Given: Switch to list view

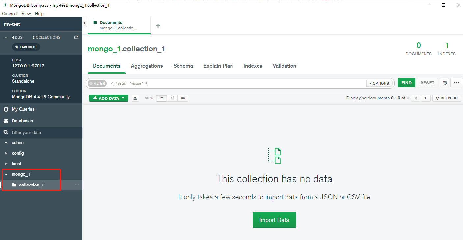Looking at the screenshot, I should pos(161,98).
